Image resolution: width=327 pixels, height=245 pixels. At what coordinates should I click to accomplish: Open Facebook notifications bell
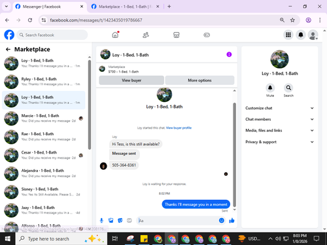(301, 35)
